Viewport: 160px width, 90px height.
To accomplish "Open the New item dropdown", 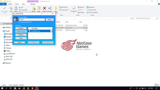I will [63, 7].
